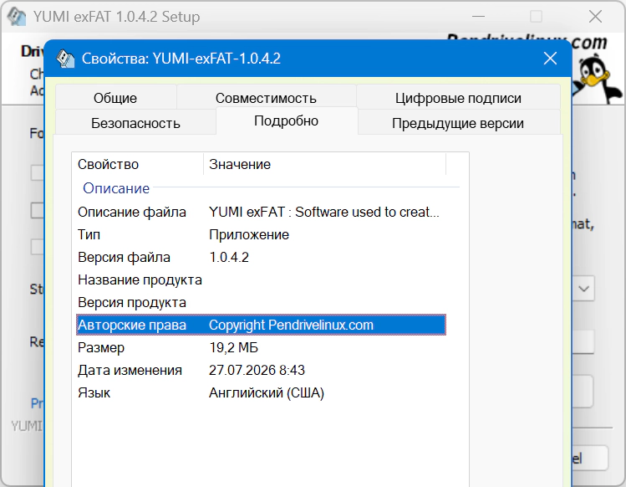
Task: Click the value 19,2 МБ
Action: tap(233, 347)
